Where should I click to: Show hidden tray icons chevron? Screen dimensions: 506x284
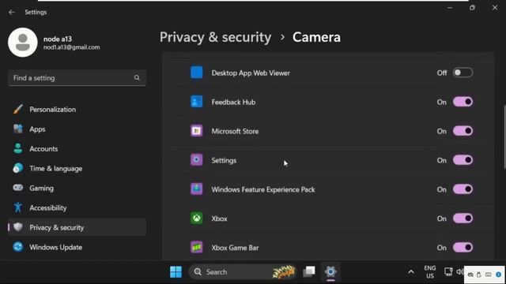411,272
